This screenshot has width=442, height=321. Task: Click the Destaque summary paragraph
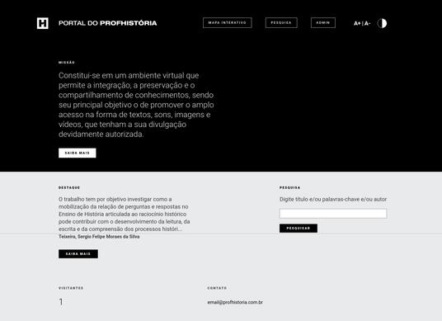tap(125, 214)
